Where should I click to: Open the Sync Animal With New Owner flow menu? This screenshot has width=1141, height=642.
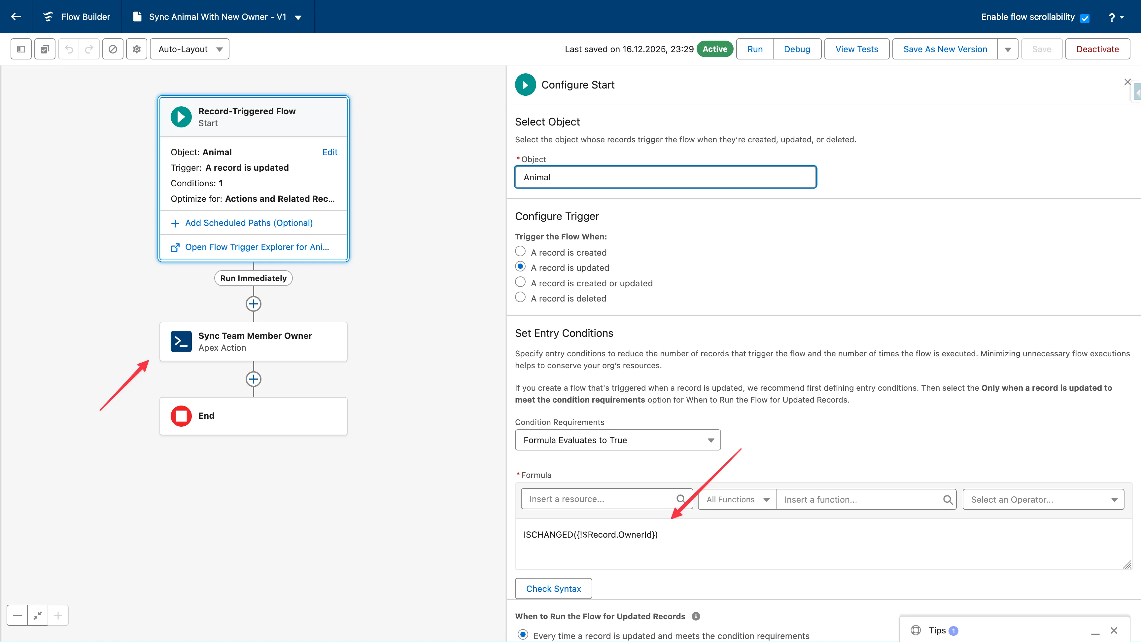[298, 18]
